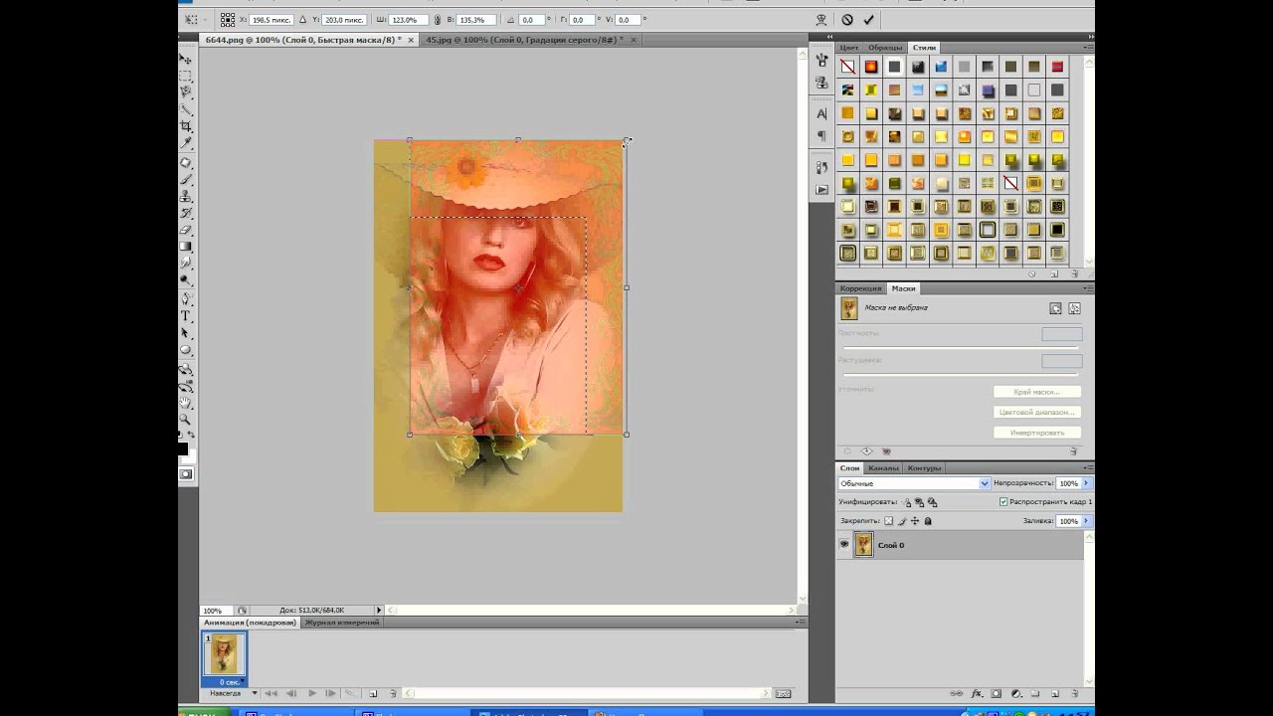Add a vector mask in Masks panel
The image size is (1273, 716).
(1074, 308)
